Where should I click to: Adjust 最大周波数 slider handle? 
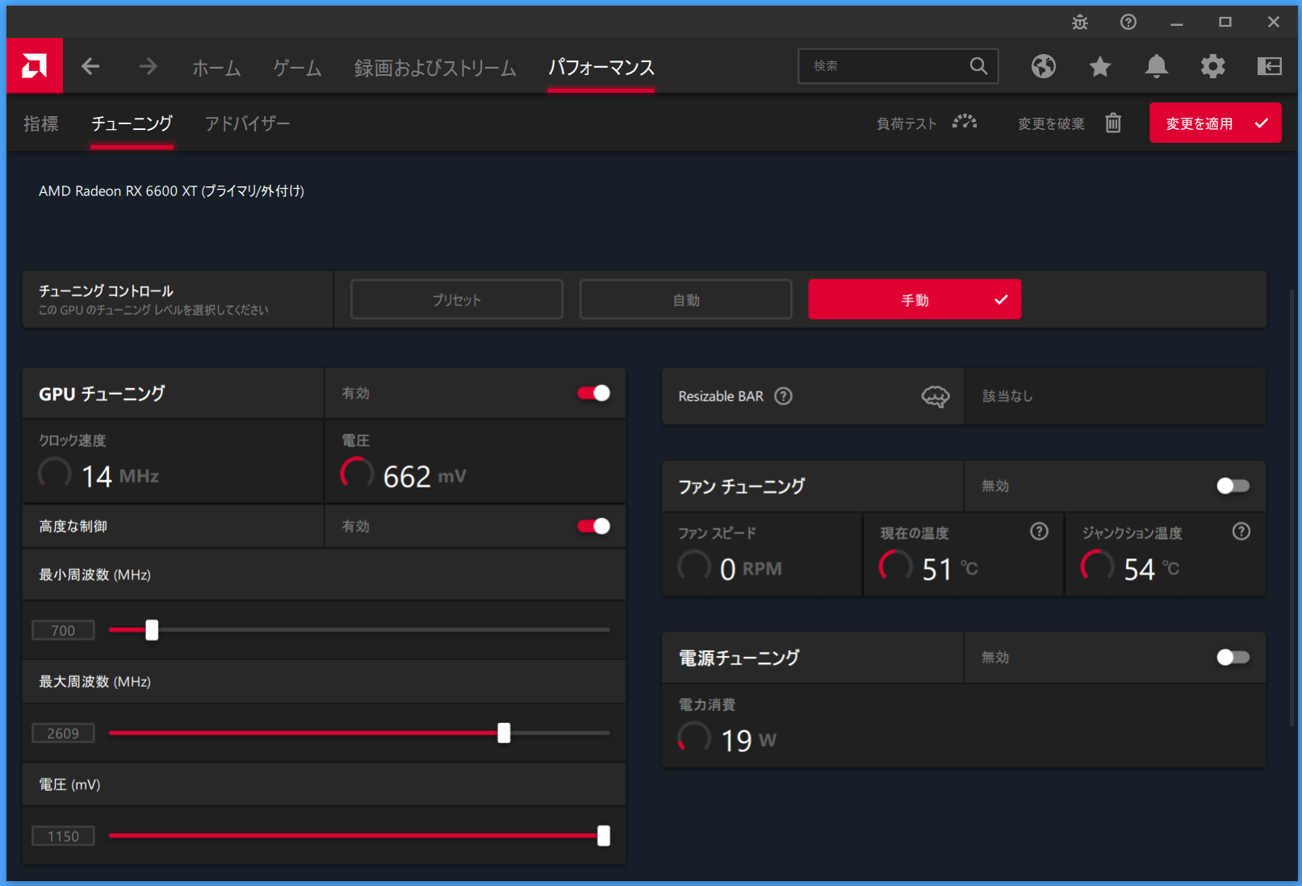504,733
